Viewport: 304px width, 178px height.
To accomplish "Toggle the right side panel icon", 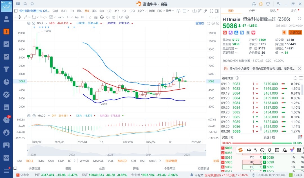I will click(x=217, y=11).
